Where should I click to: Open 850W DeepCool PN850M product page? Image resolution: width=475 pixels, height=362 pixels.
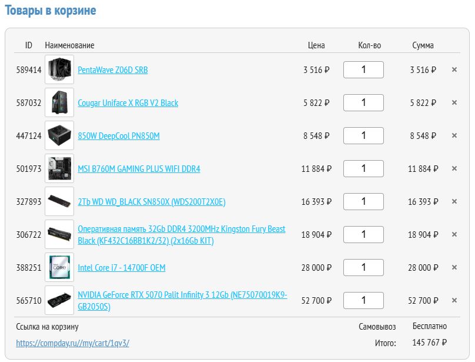tap(118, 136)
